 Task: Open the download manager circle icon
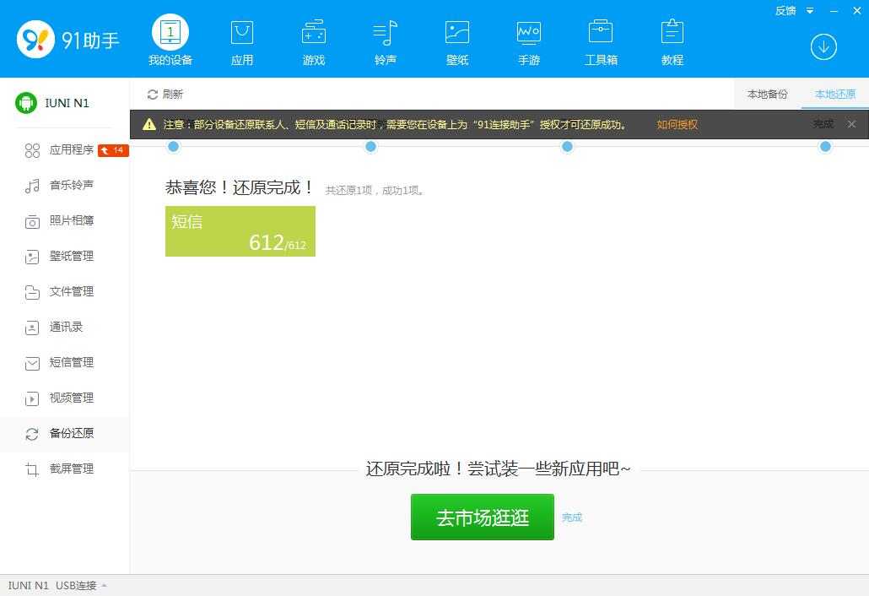(823, 47)
